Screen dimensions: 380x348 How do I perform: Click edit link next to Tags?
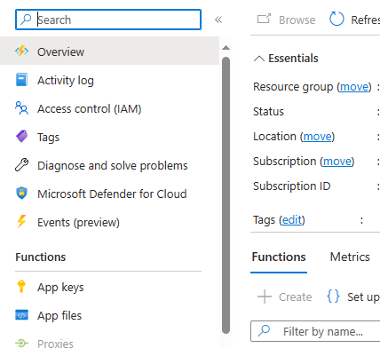292,220
